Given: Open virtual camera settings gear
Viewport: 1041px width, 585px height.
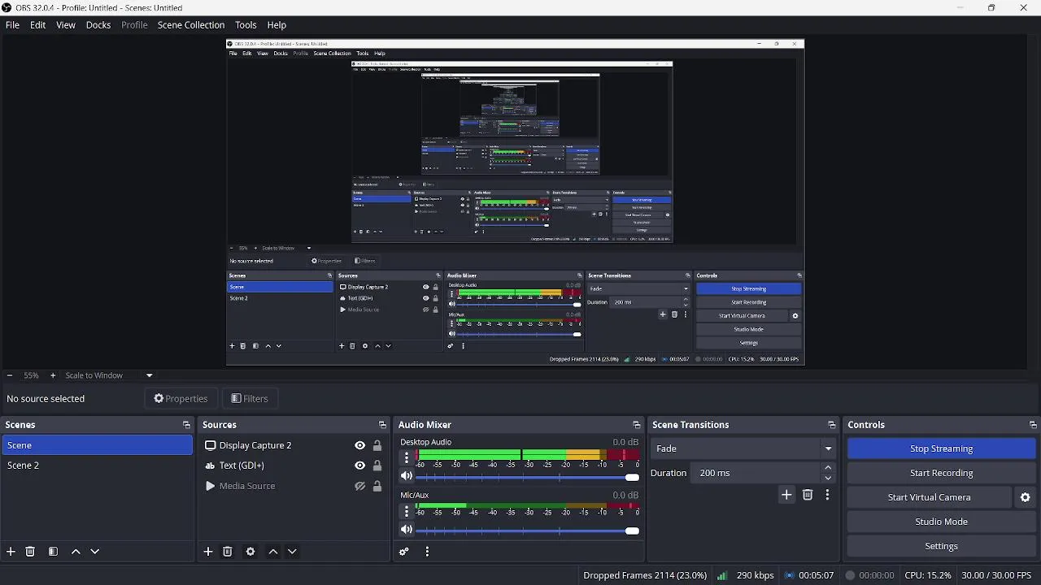Looking at the screenshot, I should (1026, 497).
